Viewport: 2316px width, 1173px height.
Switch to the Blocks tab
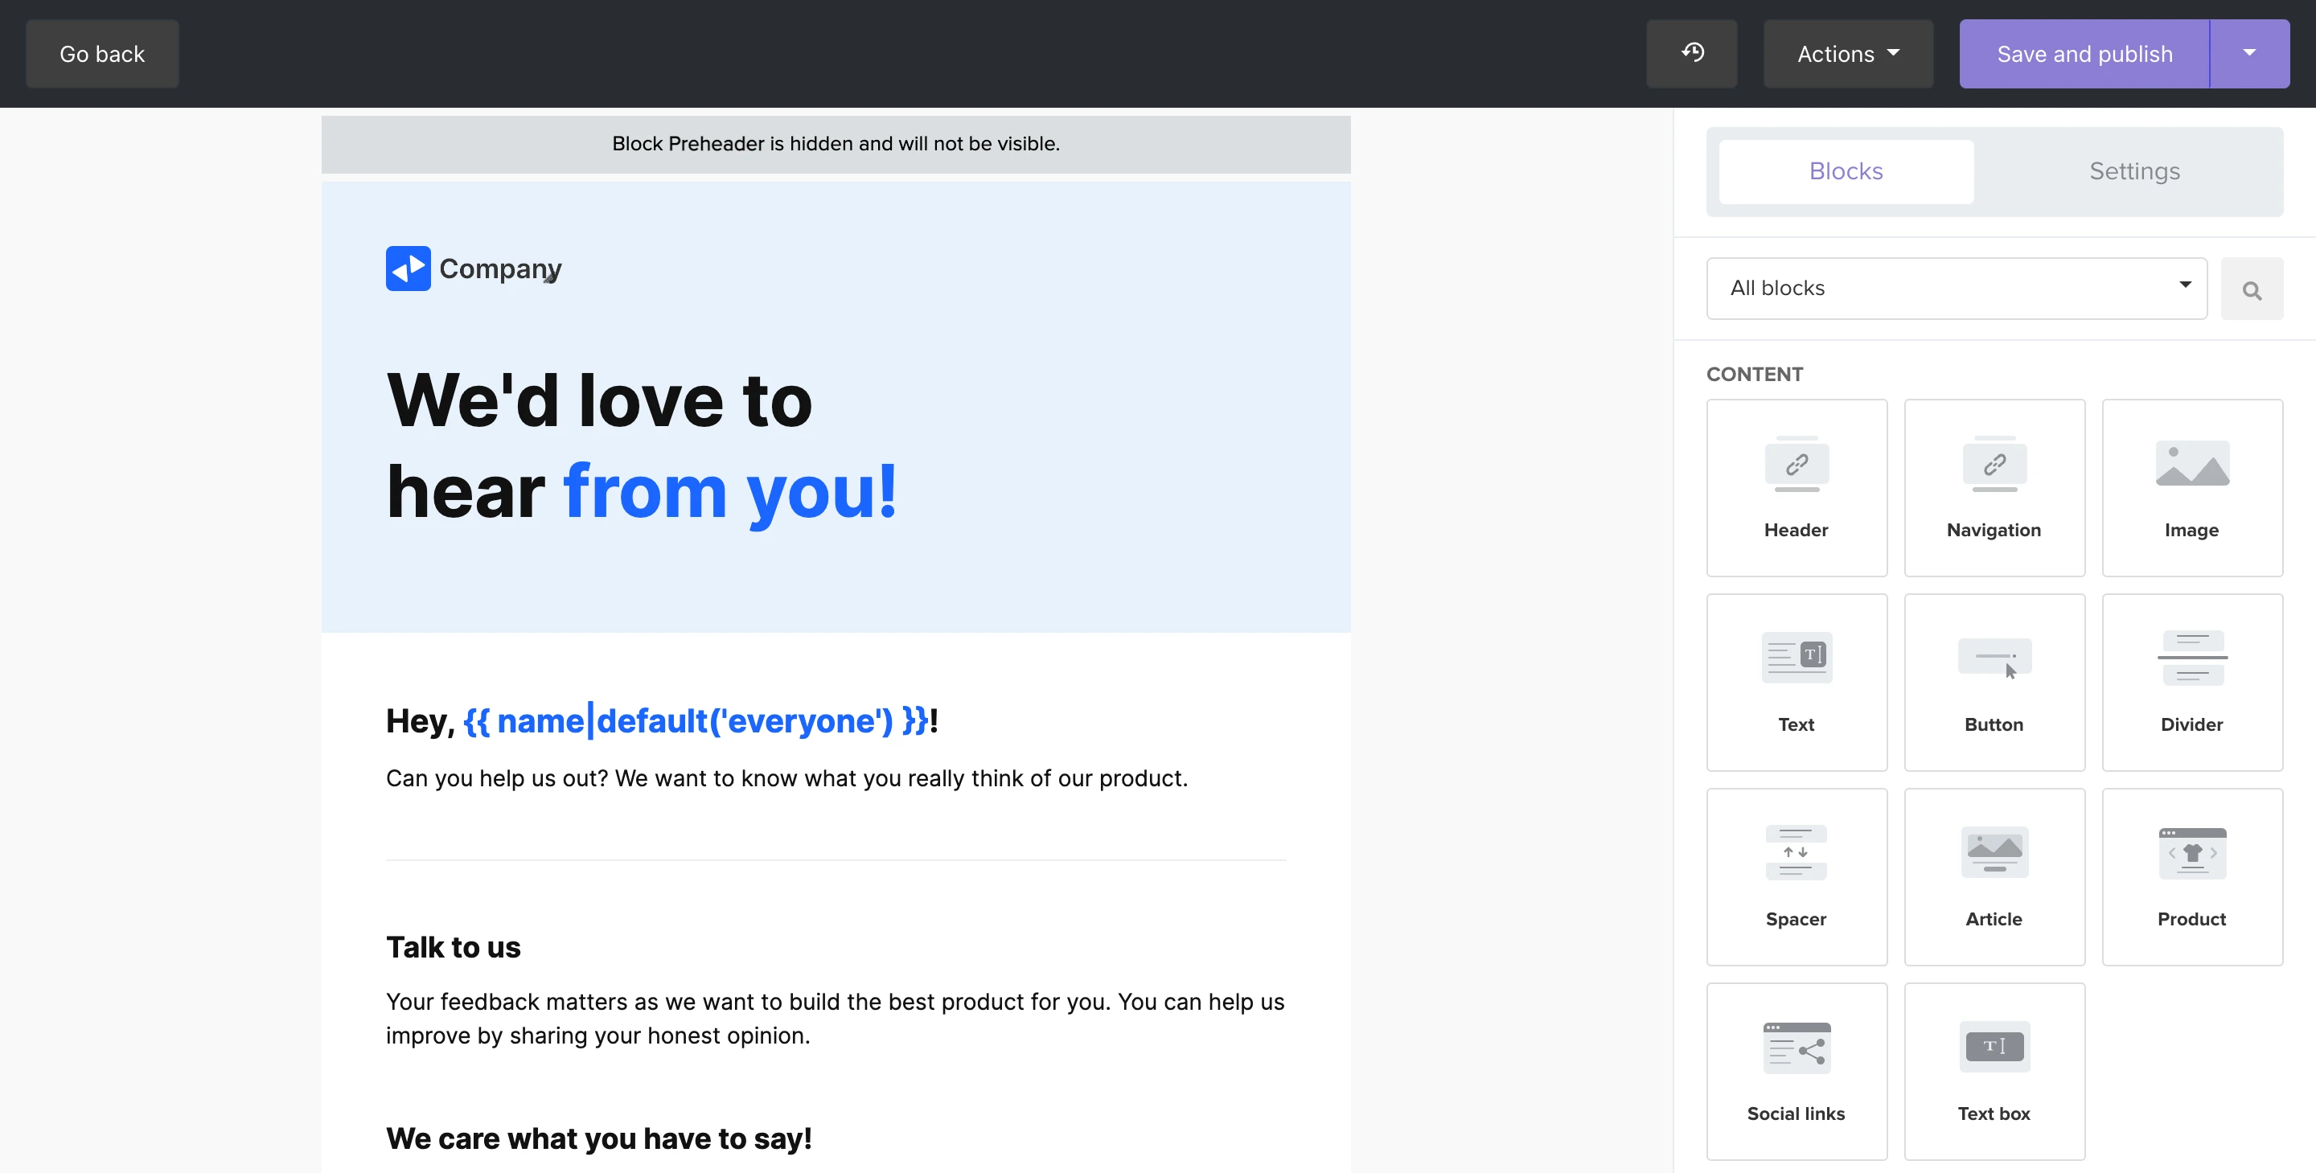click(x=1845, y=170)
